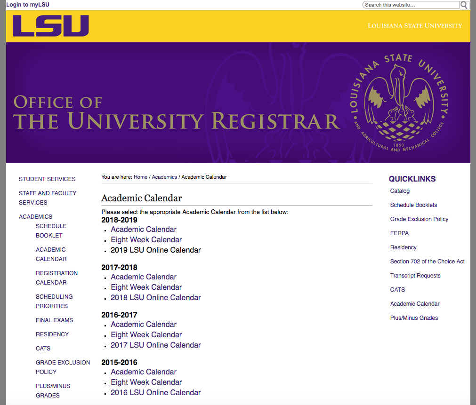Open CATS quicklink
The height and width of the screenshot is (405, 476).
coord(397,290)
